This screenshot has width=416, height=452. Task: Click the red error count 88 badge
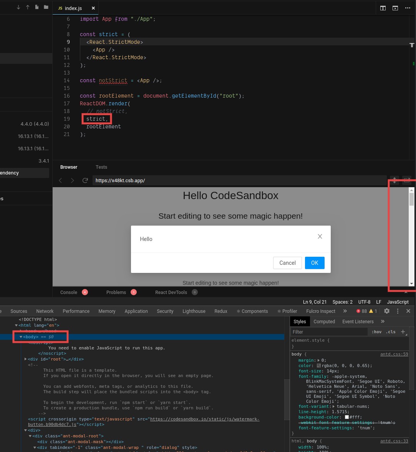pos(361,311)
